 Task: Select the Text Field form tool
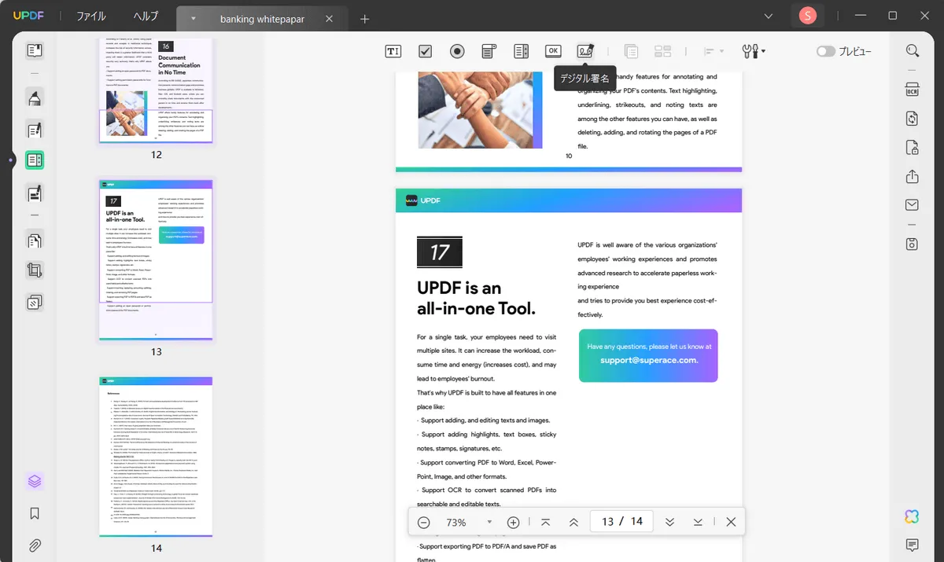[393, 51]
